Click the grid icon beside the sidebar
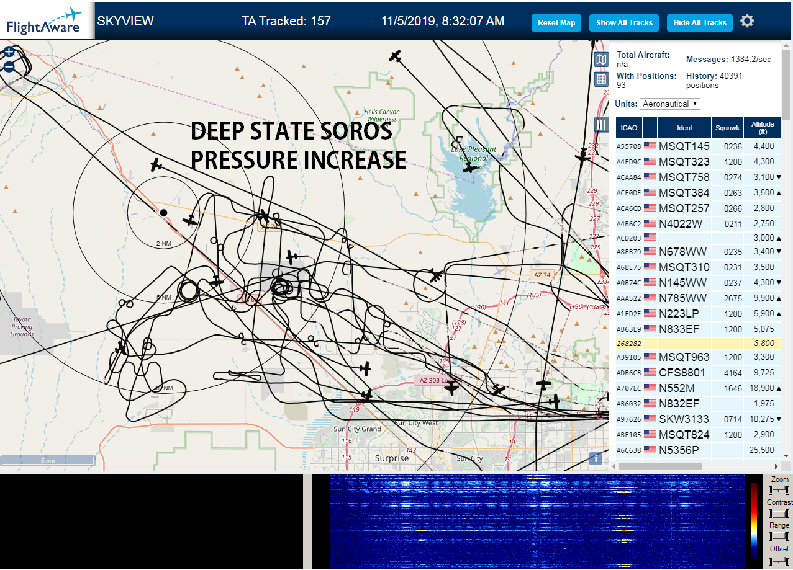Image resolution: width=793 pixels, height=570 pixels. point(601,79)
